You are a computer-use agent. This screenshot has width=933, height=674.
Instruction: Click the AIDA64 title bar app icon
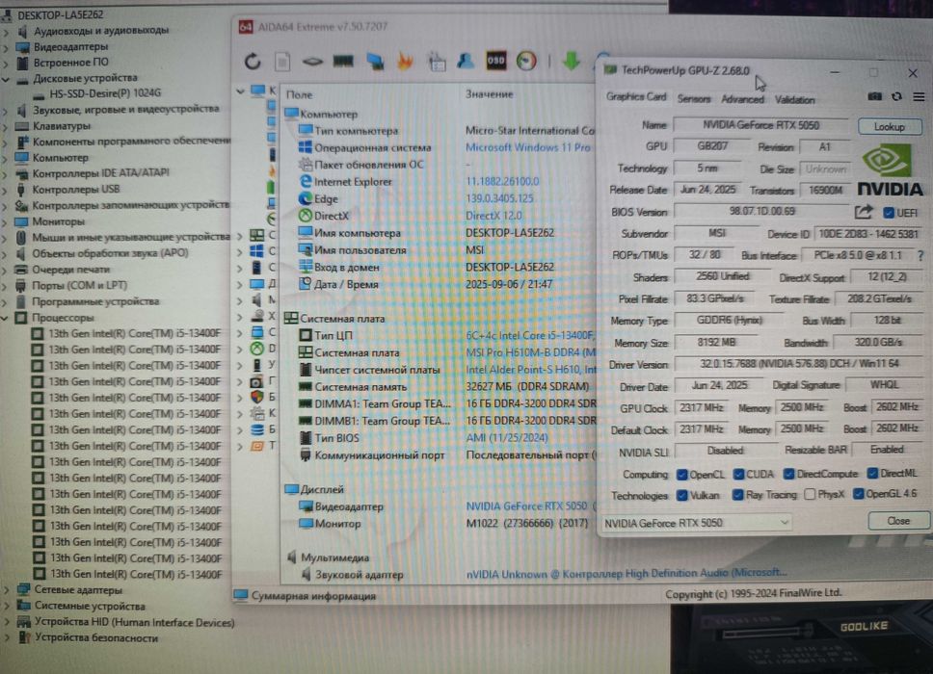coord(246,27)
